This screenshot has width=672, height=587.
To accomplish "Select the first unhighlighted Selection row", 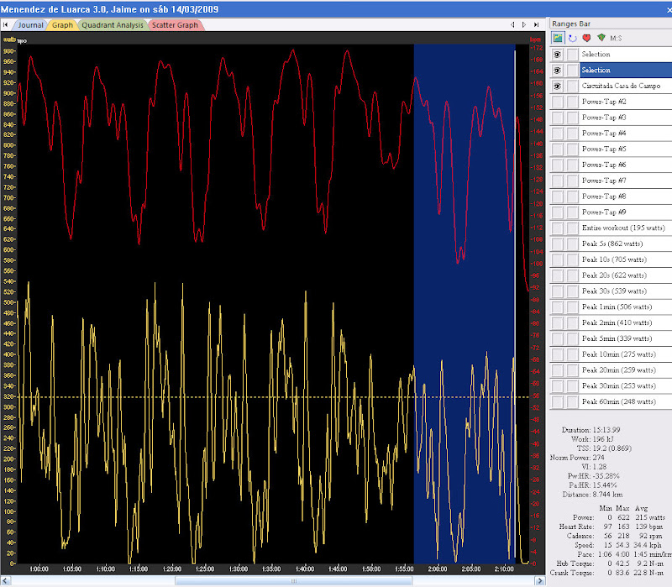I will [626, 55].
